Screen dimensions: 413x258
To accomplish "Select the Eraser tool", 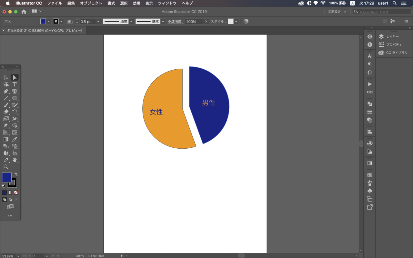I will 6,112.
